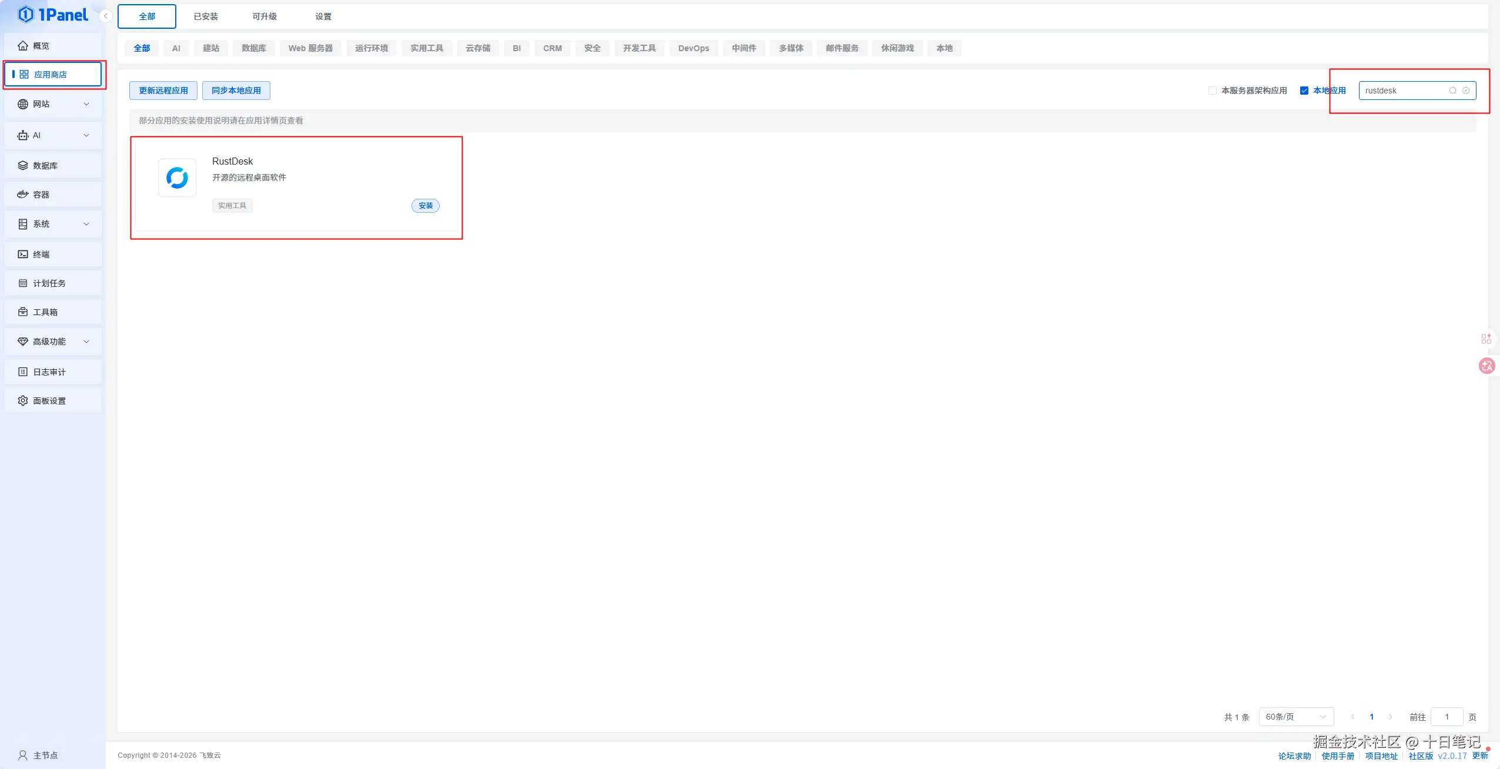Filter by 实用工具 category tag
Image resolution: width=1500 pixels, height=769 pixels.
tap(427, 48)
